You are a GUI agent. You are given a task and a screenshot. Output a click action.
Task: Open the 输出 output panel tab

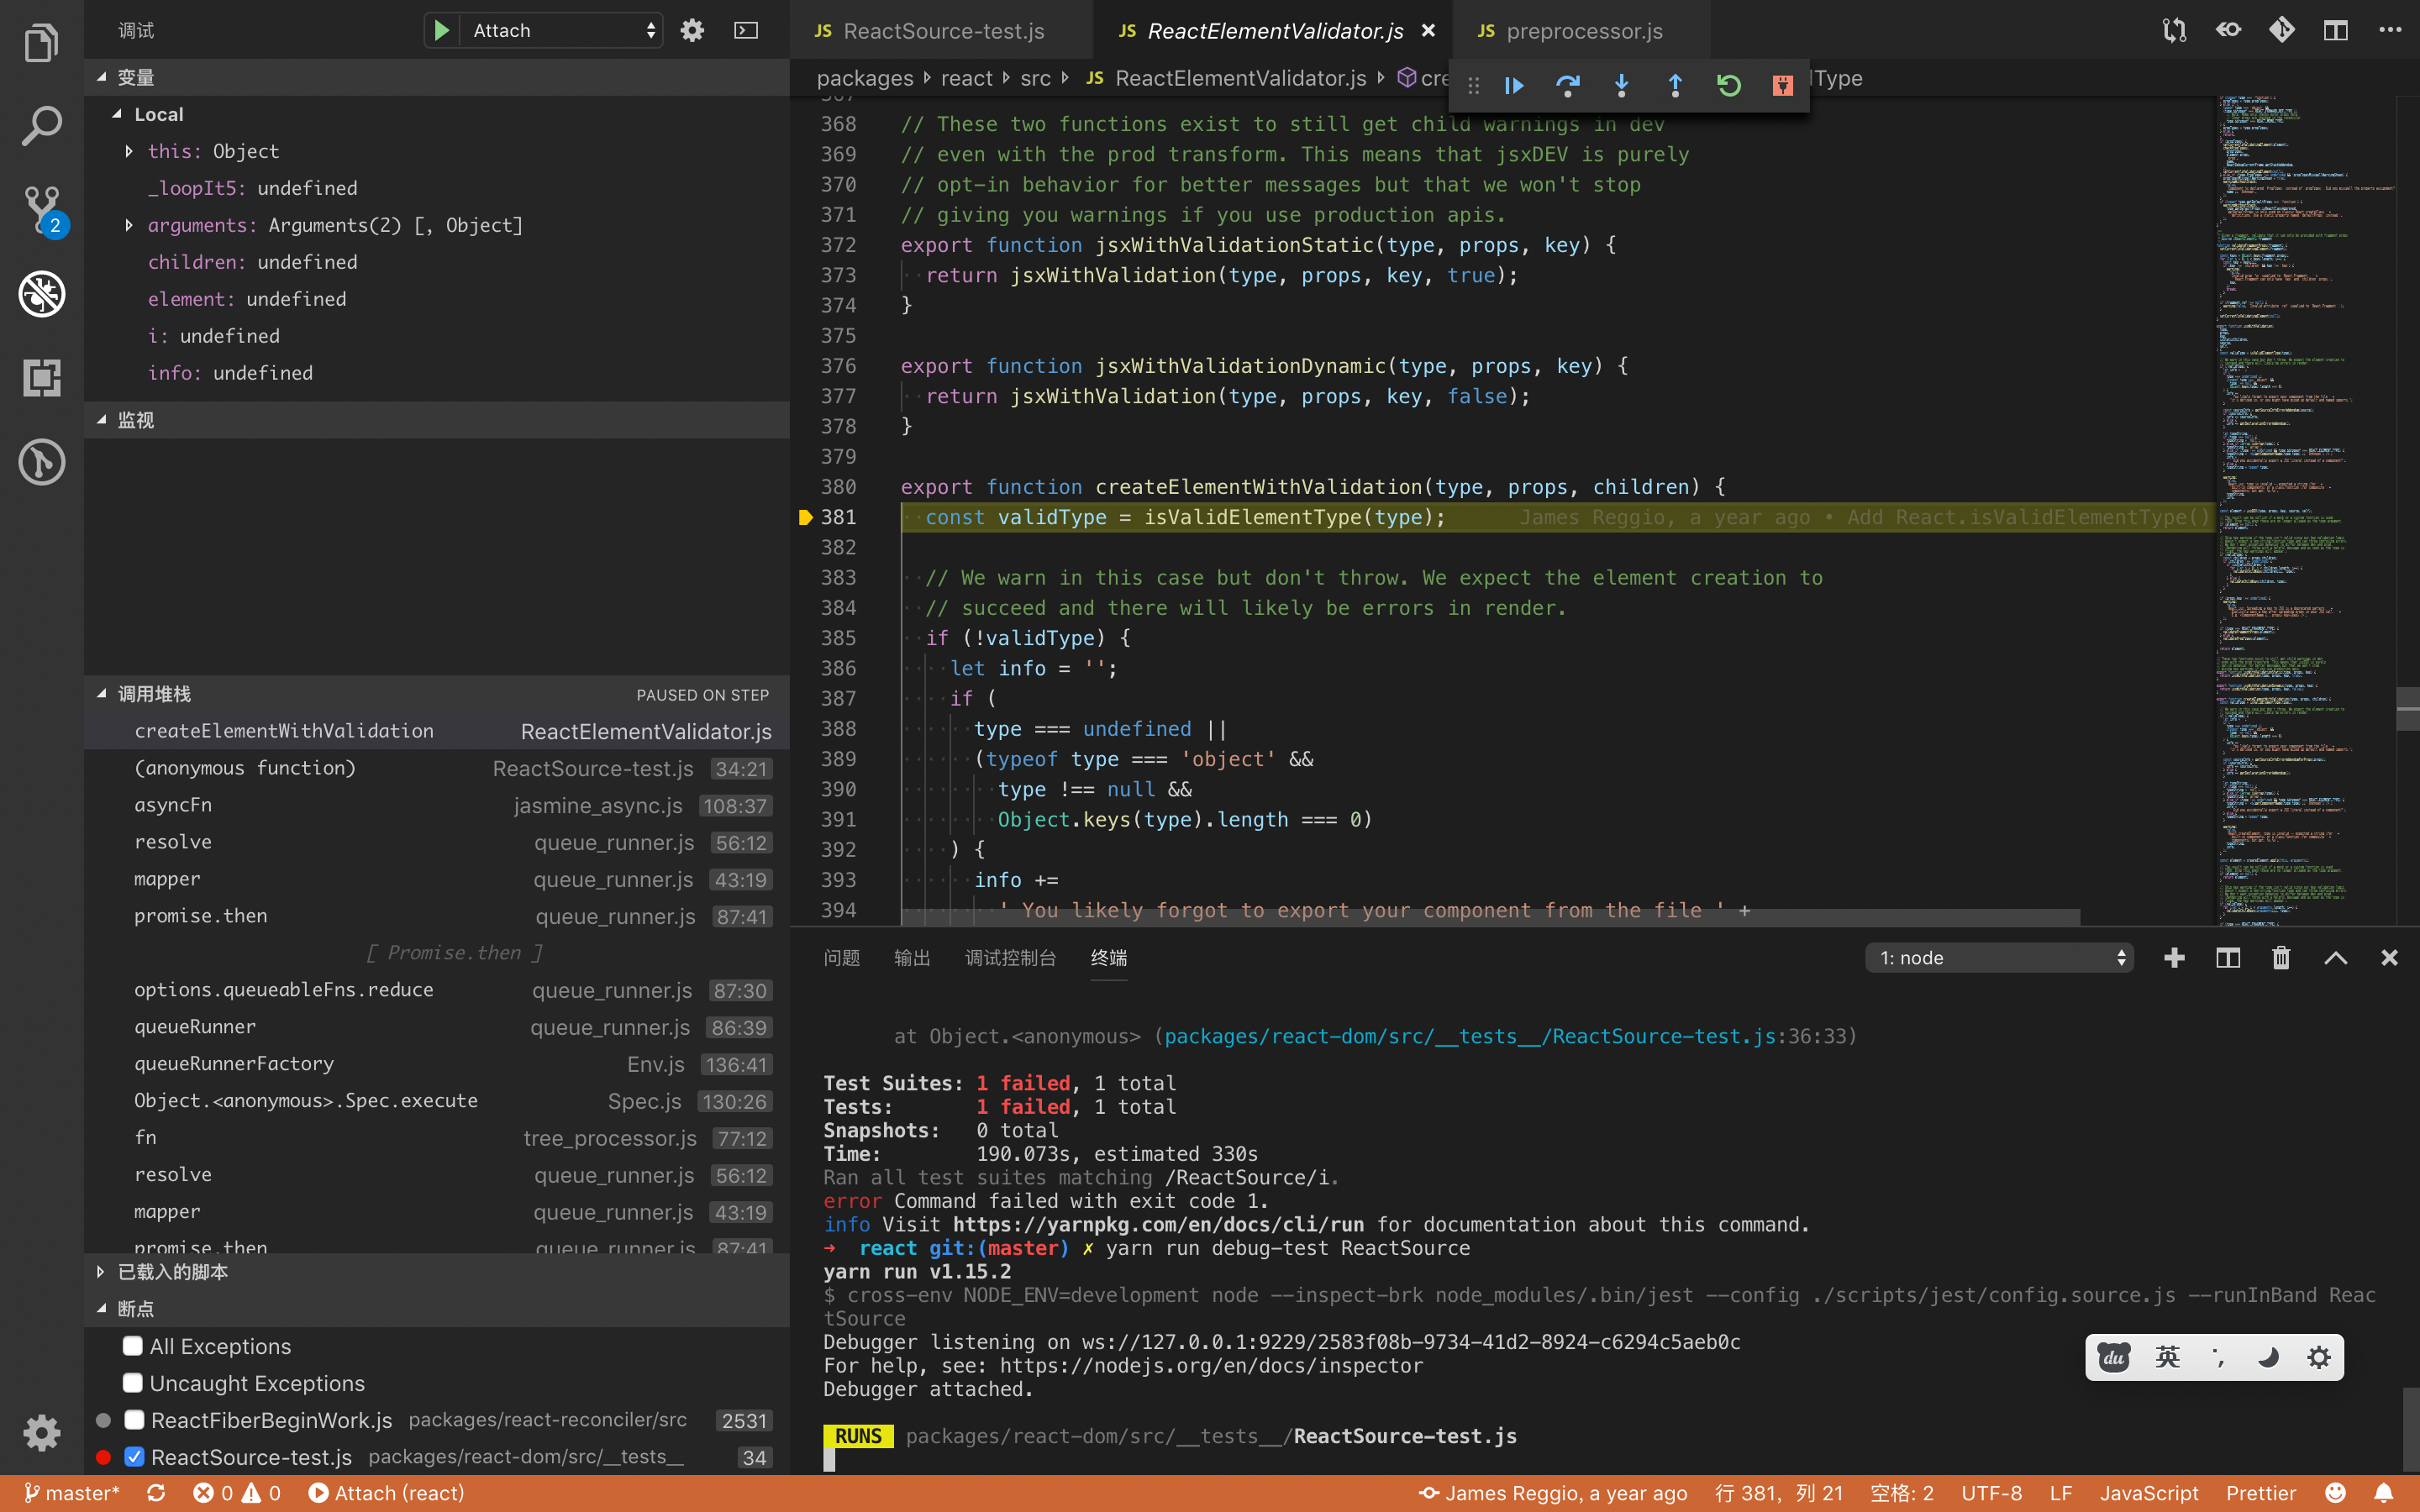[911, 957]
